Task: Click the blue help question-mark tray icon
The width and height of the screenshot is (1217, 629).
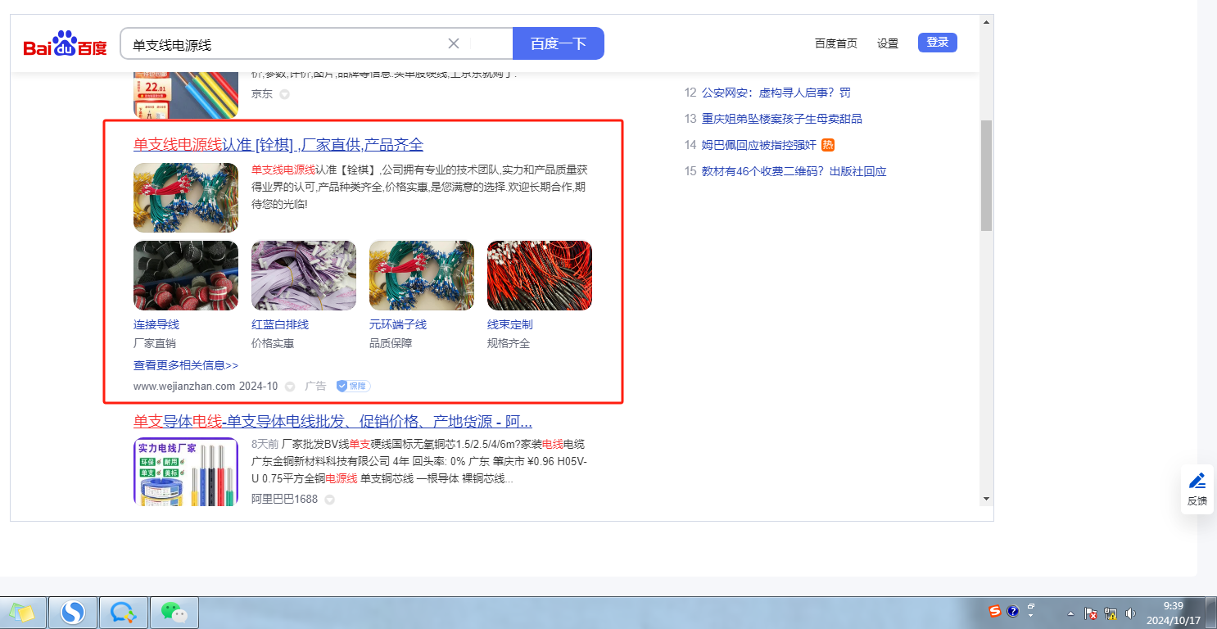Action: coord(1013,611)
